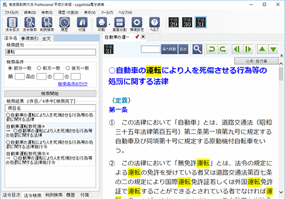The image size is (285, 200).
Task: Go to previous item with left skip icon
Action: pyautogui.click(x=237, y=49)
